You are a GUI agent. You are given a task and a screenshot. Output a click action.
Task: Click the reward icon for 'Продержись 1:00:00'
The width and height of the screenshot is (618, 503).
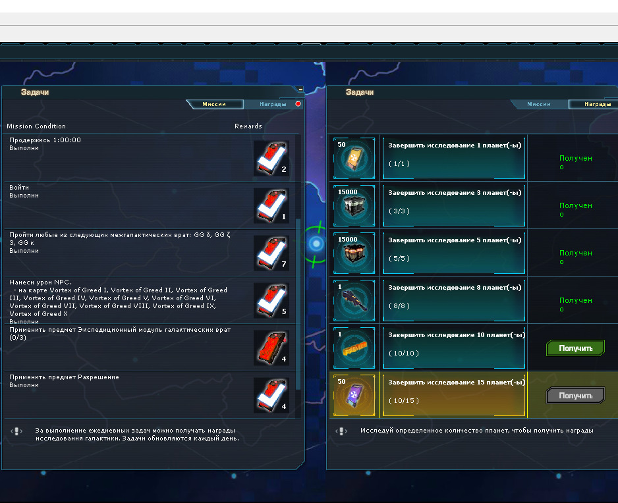click(271, 158)
